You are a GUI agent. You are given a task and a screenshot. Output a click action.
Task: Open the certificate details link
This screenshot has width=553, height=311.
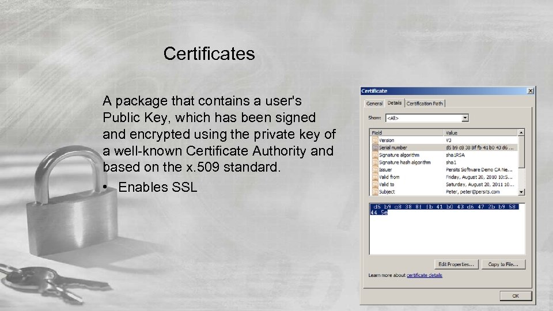point(425,275)
